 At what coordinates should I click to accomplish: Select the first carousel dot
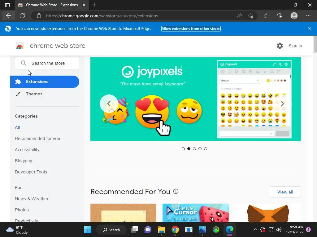point(183,149)
